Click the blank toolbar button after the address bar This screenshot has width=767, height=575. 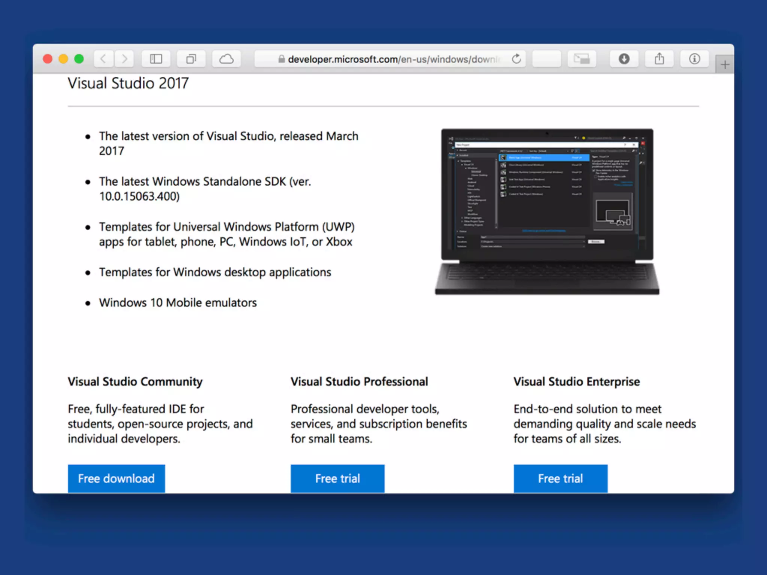click(546, 59)
